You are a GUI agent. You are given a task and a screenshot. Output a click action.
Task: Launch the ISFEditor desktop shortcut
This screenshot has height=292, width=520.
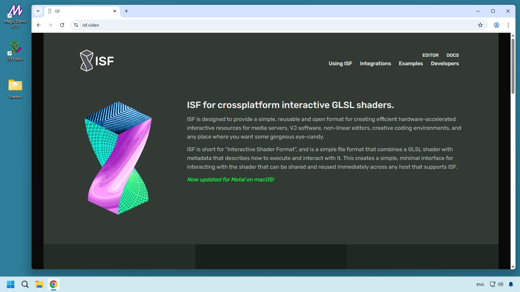pos(15,51)
